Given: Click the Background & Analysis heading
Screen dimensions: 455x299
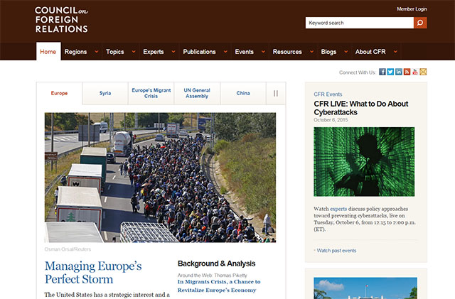Looking at the screenshot, I should click(216, 263).
